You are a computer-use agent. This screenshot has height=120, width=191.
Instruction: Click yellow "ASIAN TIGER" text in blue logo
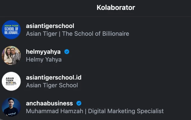tap(11, 26)
